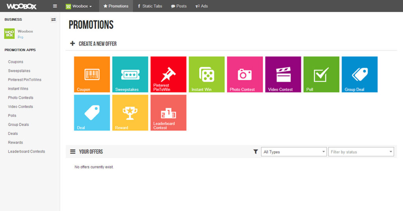403x211 pixels.
Task: Open the Leaderboard Contest podium tile
Action: (x=168, y=113)
